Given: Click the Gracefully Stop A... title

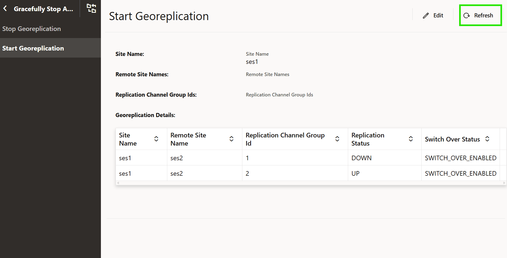Looking at the screenshot, I should tap(44, 9).
